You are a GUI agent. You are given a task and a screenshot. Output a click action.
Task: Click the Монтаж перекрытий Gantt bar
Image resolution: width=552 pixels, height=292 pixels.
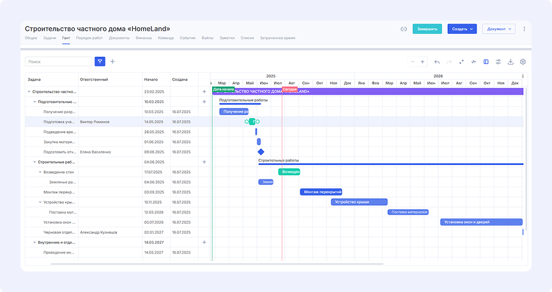pos(321,192)
